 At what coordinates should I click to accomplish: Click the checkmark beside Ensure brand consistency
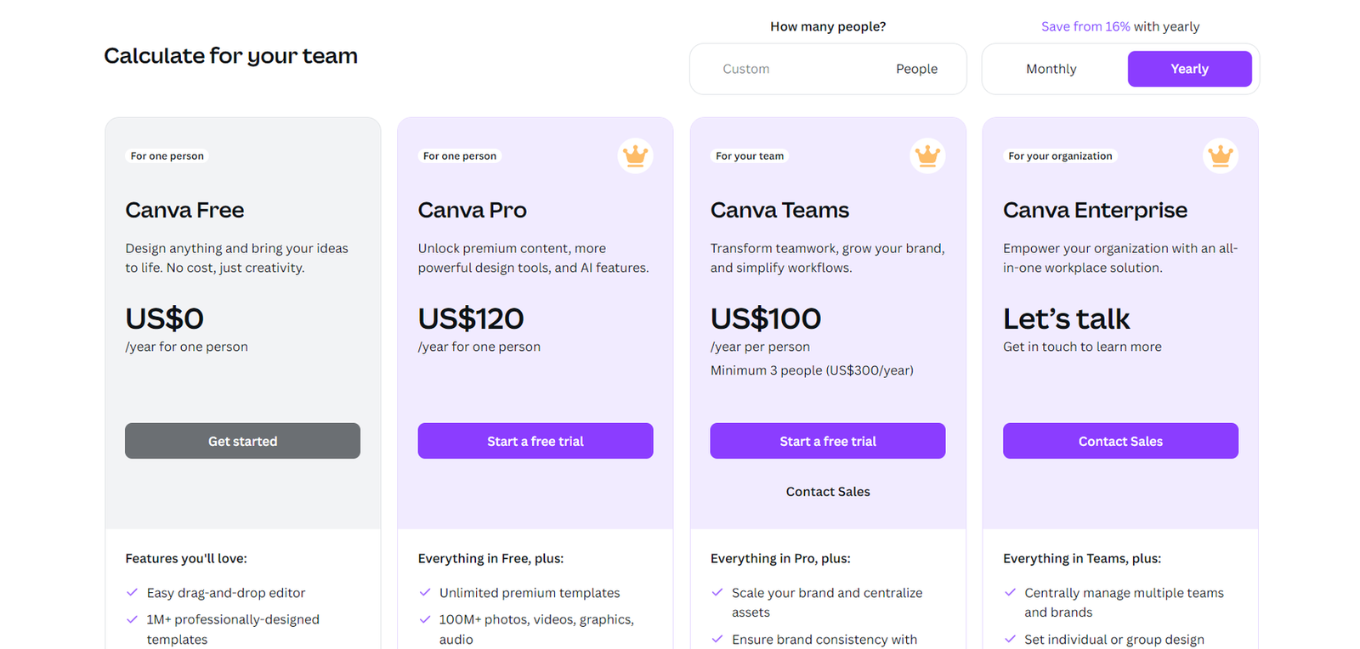coord(718,639)
